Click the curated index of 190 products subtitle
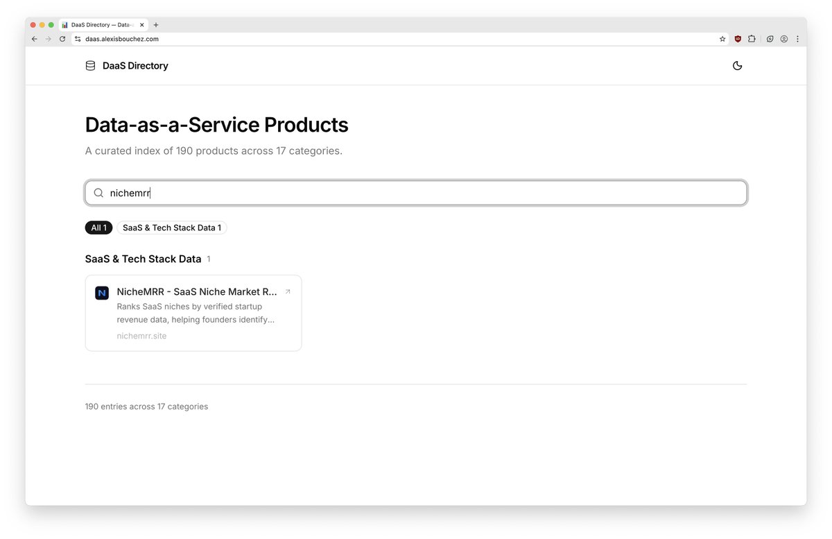 point(214,151)
